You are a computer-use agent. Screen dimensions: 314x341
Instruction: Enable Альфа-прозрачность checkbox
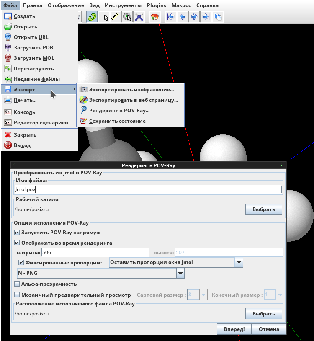pos(17,284)
